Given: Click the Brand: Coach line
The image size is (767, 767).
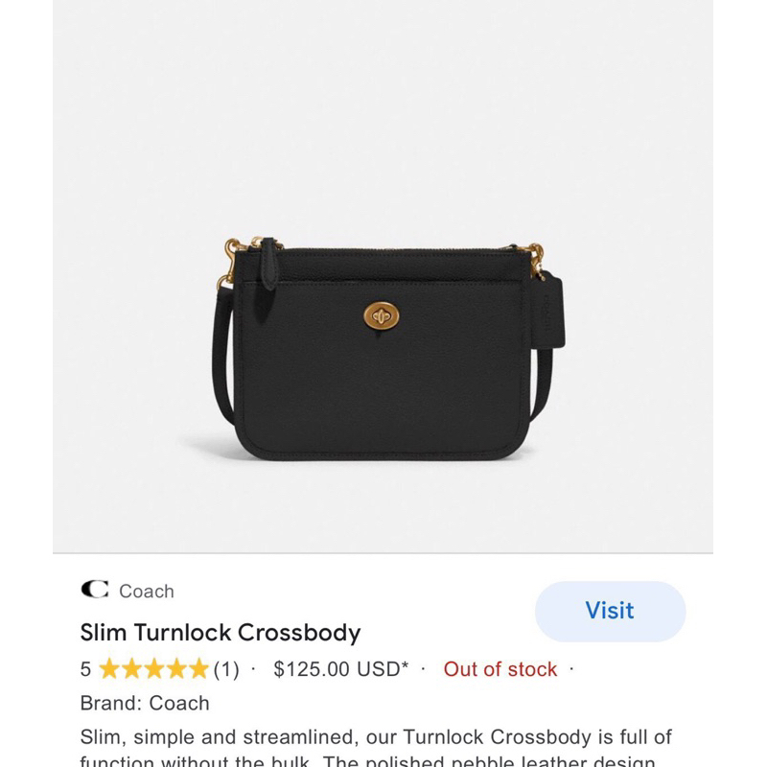Looking at the screenshot, I should pos(145,703).
